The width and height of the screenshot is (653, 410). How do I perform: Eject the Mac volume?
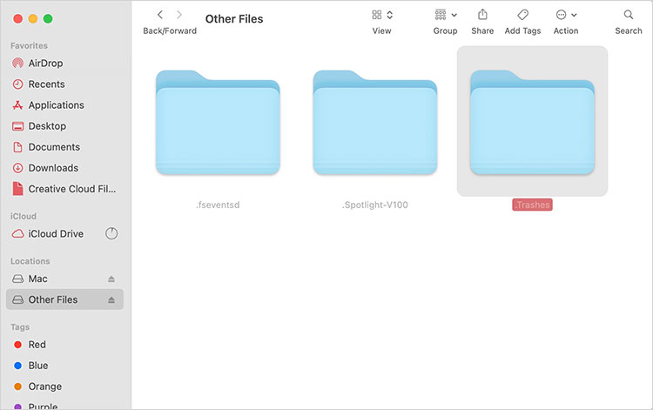click(x=111, y=279)
